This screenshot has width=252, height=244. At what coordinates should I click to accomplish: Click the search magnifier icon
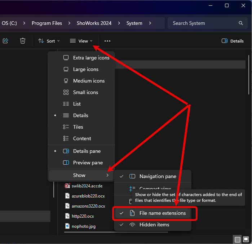click(x=241, y=23)
